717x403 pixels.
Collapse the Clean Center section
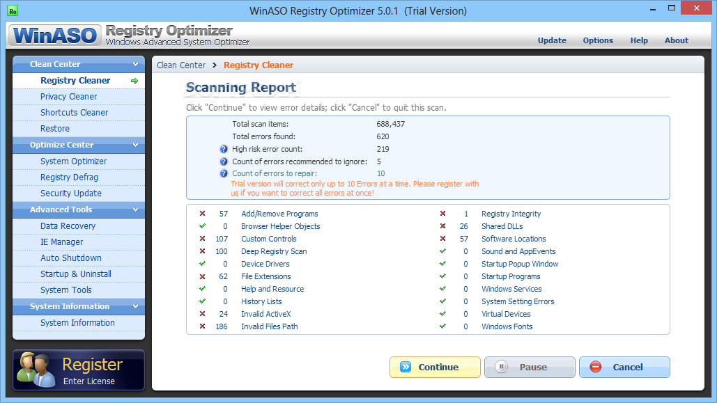(x=135, y=64)
